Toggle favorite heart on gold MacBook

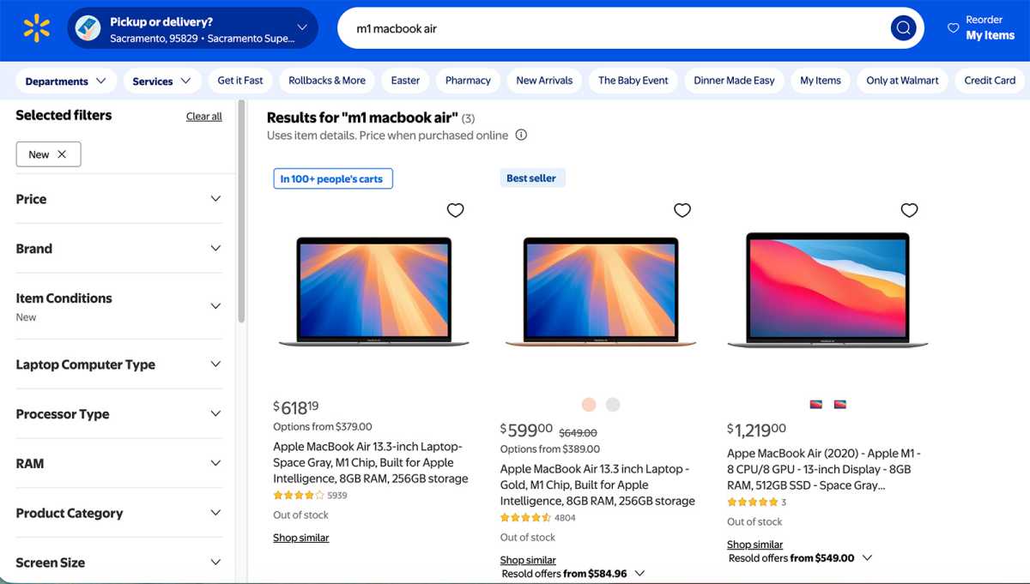(x=682, y=209)
